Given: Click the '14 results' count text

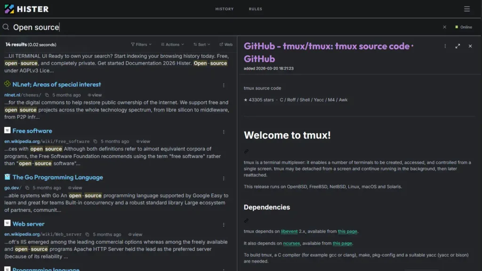Looking at the screenshot, I should click(16, 45).
